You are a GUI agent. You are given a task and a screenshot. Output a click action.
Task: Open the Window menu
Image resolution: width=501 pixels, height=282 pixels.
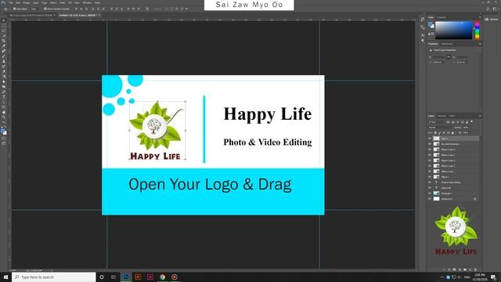click(87, 2)
